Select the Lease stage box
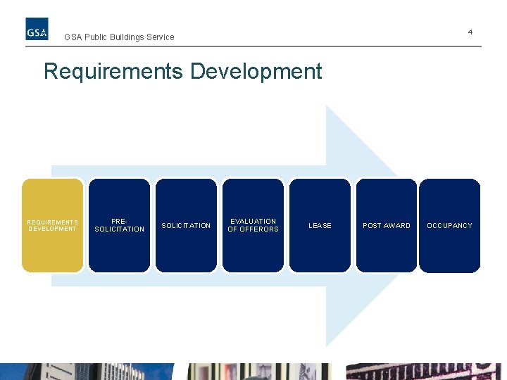 (x=320, y=226)
